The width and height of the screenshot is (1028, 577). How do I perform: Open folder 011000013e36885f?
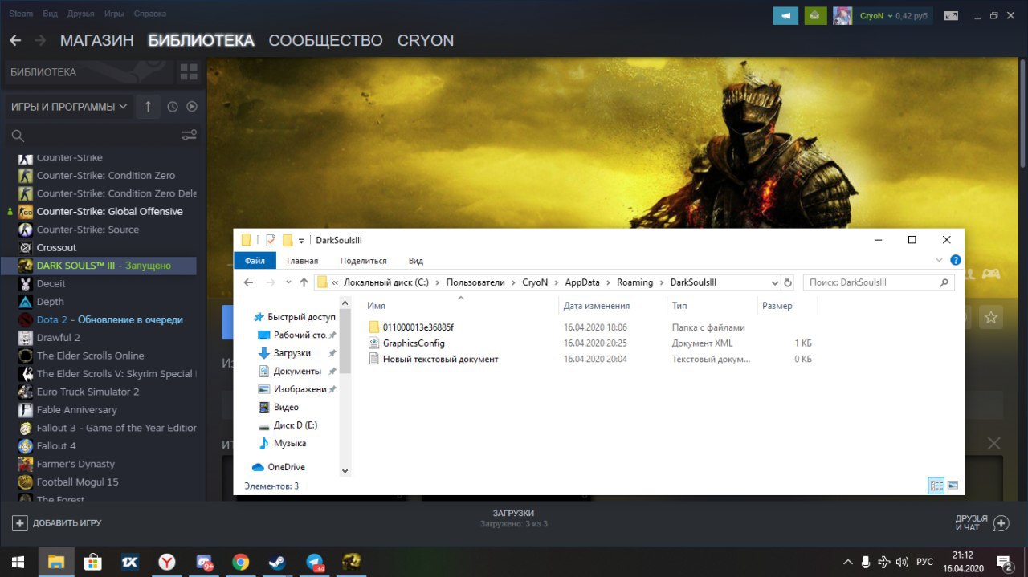[418, 327]
